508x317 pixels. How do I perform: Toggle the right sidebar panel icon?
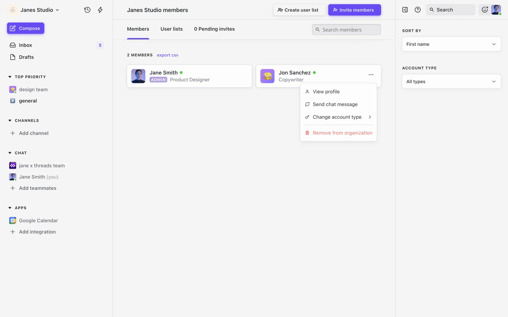point(405,10)
